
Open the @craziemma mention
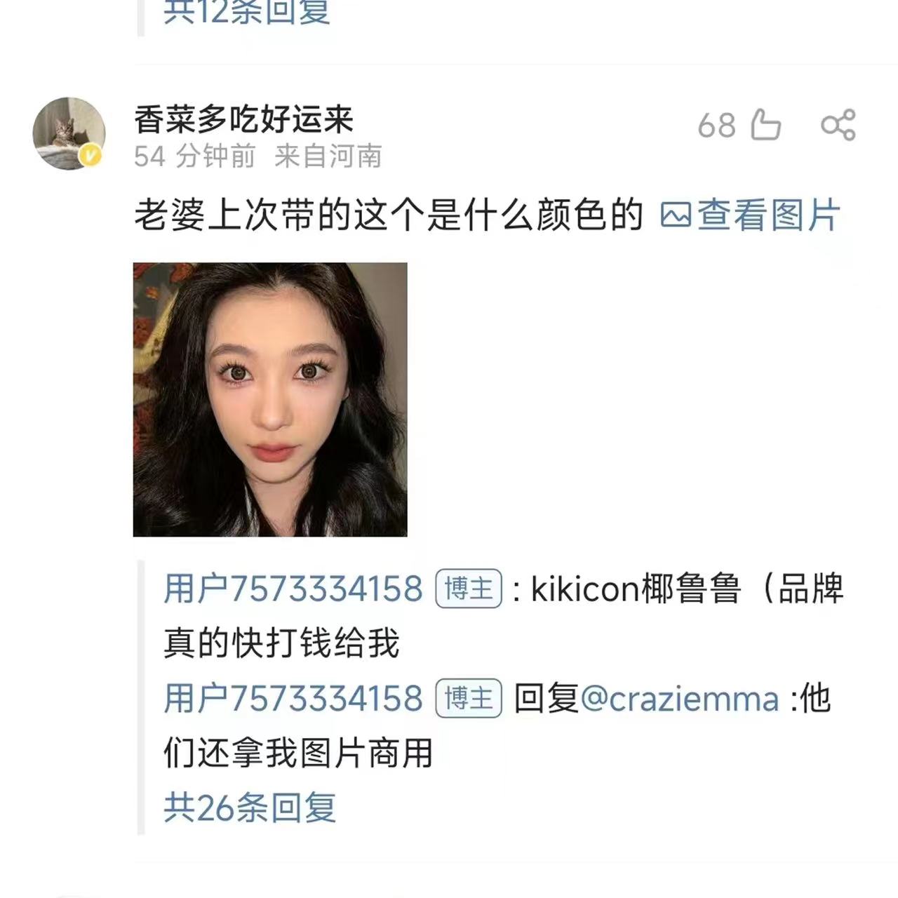680,699
